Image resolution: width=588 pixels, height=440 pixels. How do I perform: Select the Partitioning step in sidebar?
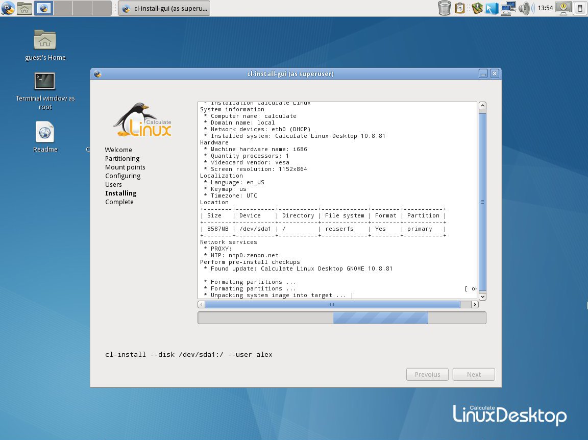coord(122,158)
